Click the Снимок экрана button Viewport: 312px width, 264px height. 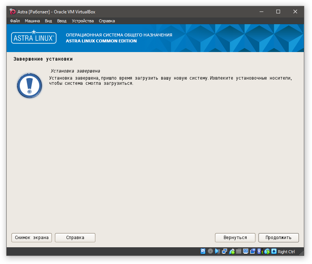click(x=32, y=238)
